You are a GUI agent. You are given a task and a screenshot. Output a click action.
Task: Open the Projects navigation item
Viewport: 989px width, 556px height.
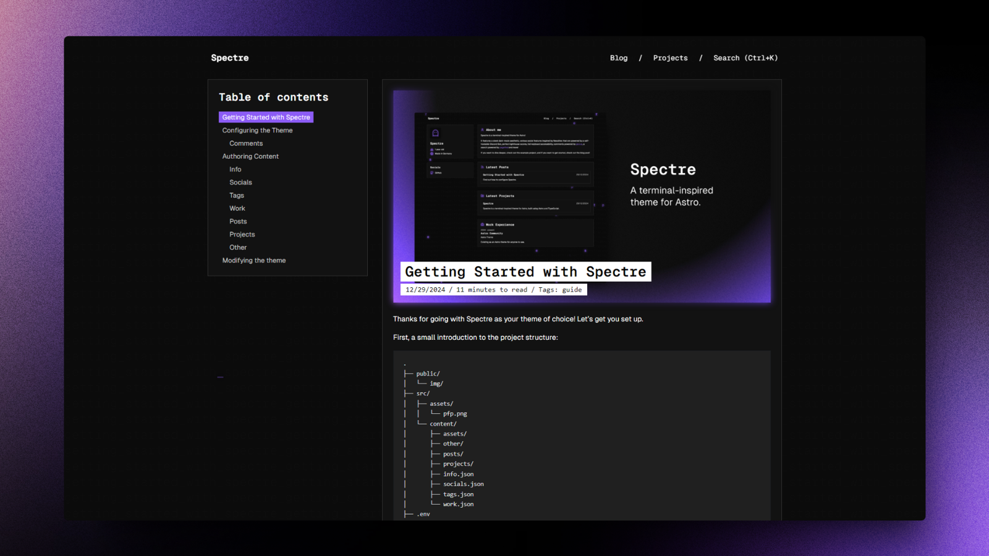(x=670, y=58)
